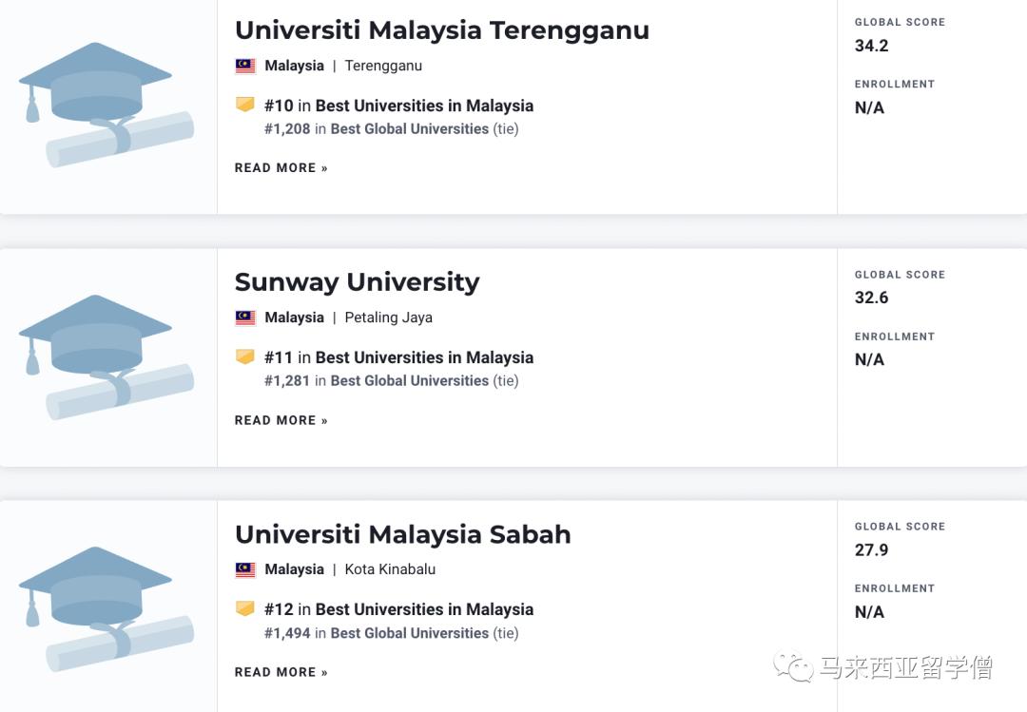The height and width of the screenshot is (712, 1027).
Task: Open Universiti Malaysia Sabah title link
Action: (x=402, y=534)
